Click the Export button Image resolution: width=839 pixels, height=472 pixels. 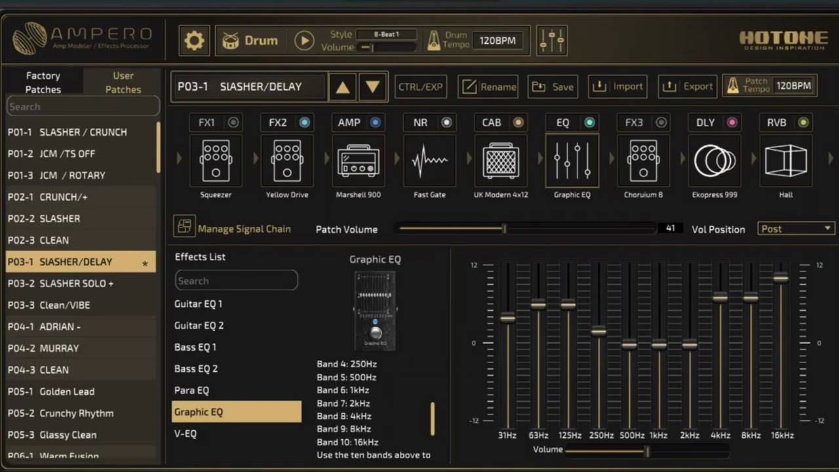pyautogui.click(x=688, y=87)
